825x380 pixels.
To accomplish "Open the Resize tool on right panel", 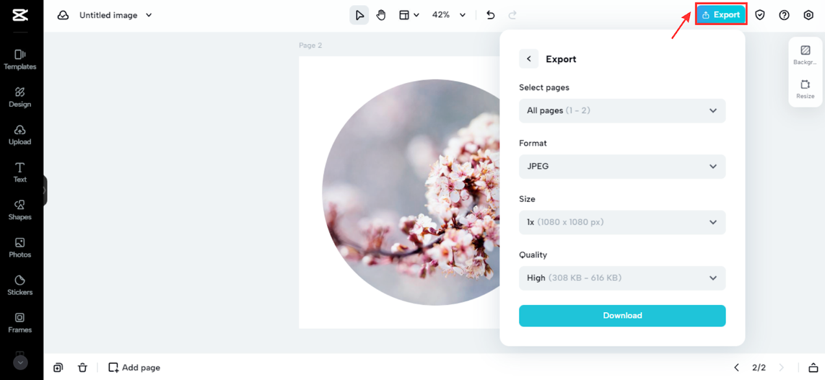I will [805, 89].
